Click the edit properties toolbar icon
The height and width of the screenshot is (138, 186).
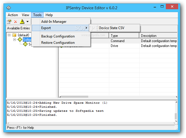coord(9,22)
